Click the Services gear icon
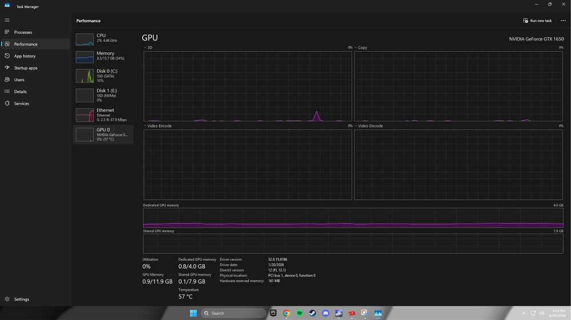The width and height of the screenshot is (571, 320). tap(7, 104)
